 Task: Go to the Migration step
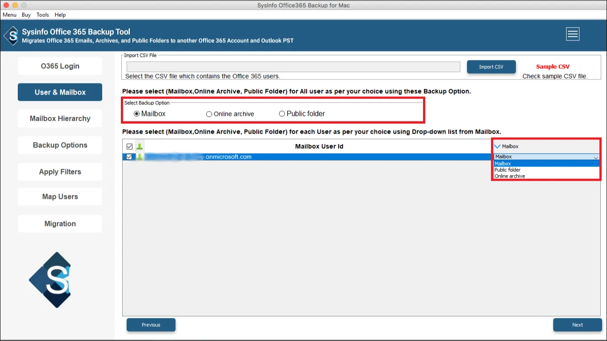click(x=60, y=224)
